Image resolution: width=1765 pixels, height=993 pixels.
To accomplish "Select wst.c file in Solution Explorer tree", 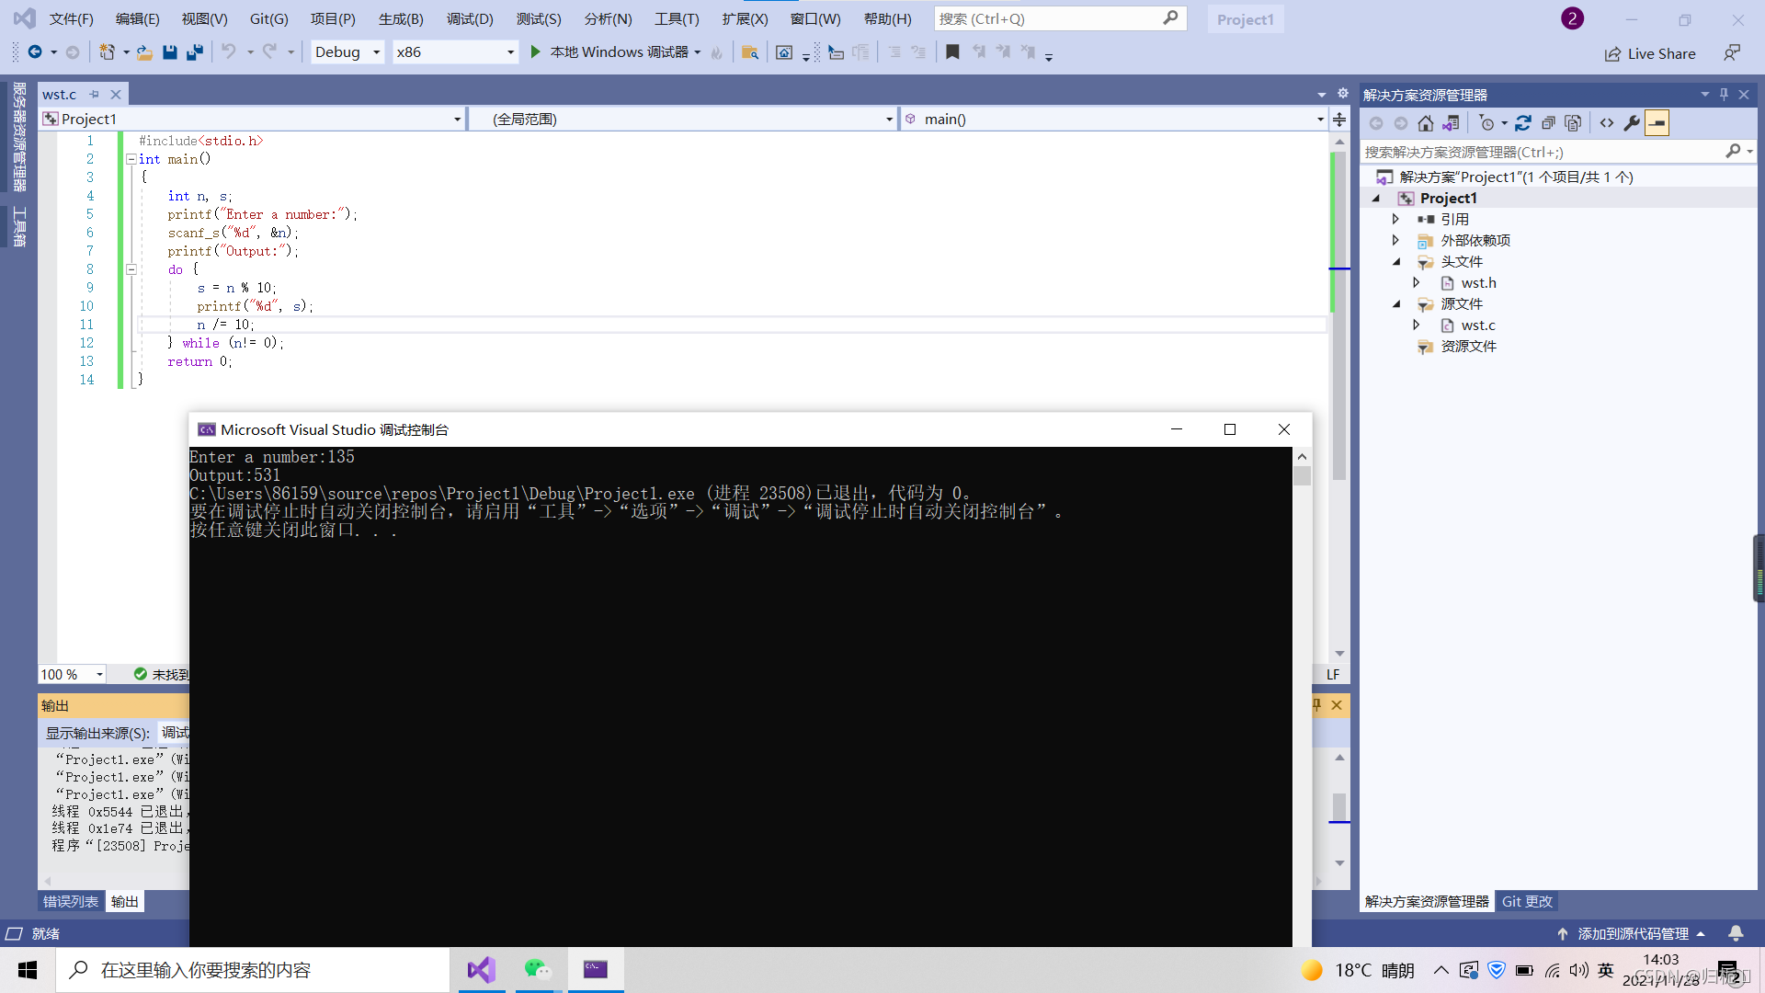I will coord(1478,325).
